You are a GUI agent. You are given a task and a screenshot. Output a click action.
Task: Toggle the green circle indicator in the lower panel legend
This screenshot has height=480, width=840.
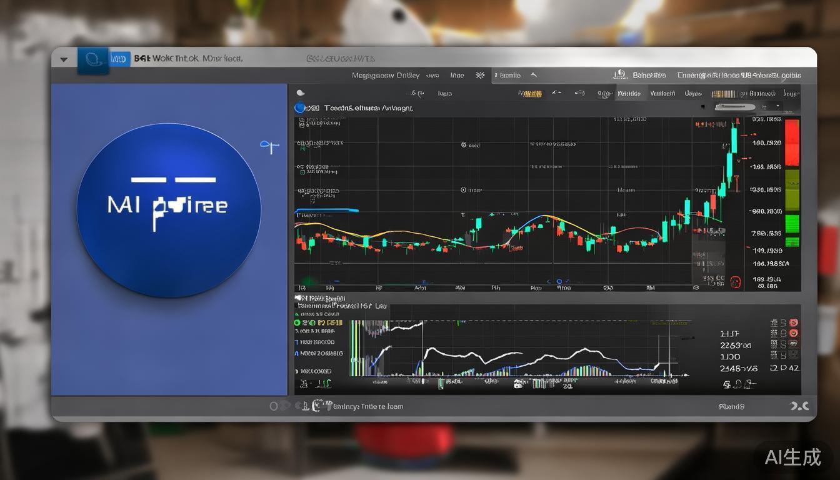[x=297, y=322]
